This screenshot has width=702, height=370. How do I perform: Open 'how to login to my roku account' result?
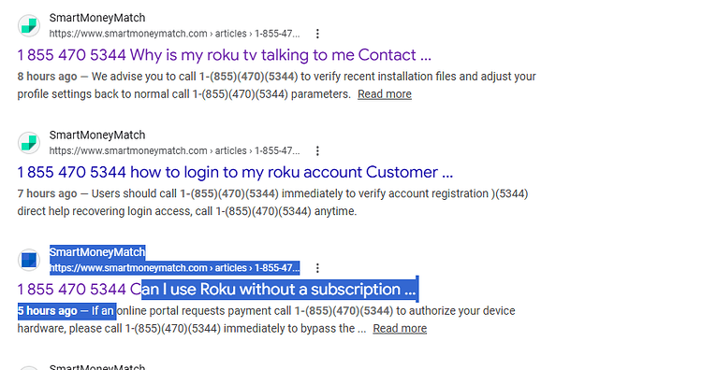tap(235, 172)
